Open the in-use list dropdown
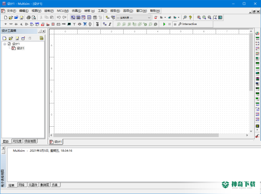The height and width of the screenshot is (194, 261). point(149,18)
